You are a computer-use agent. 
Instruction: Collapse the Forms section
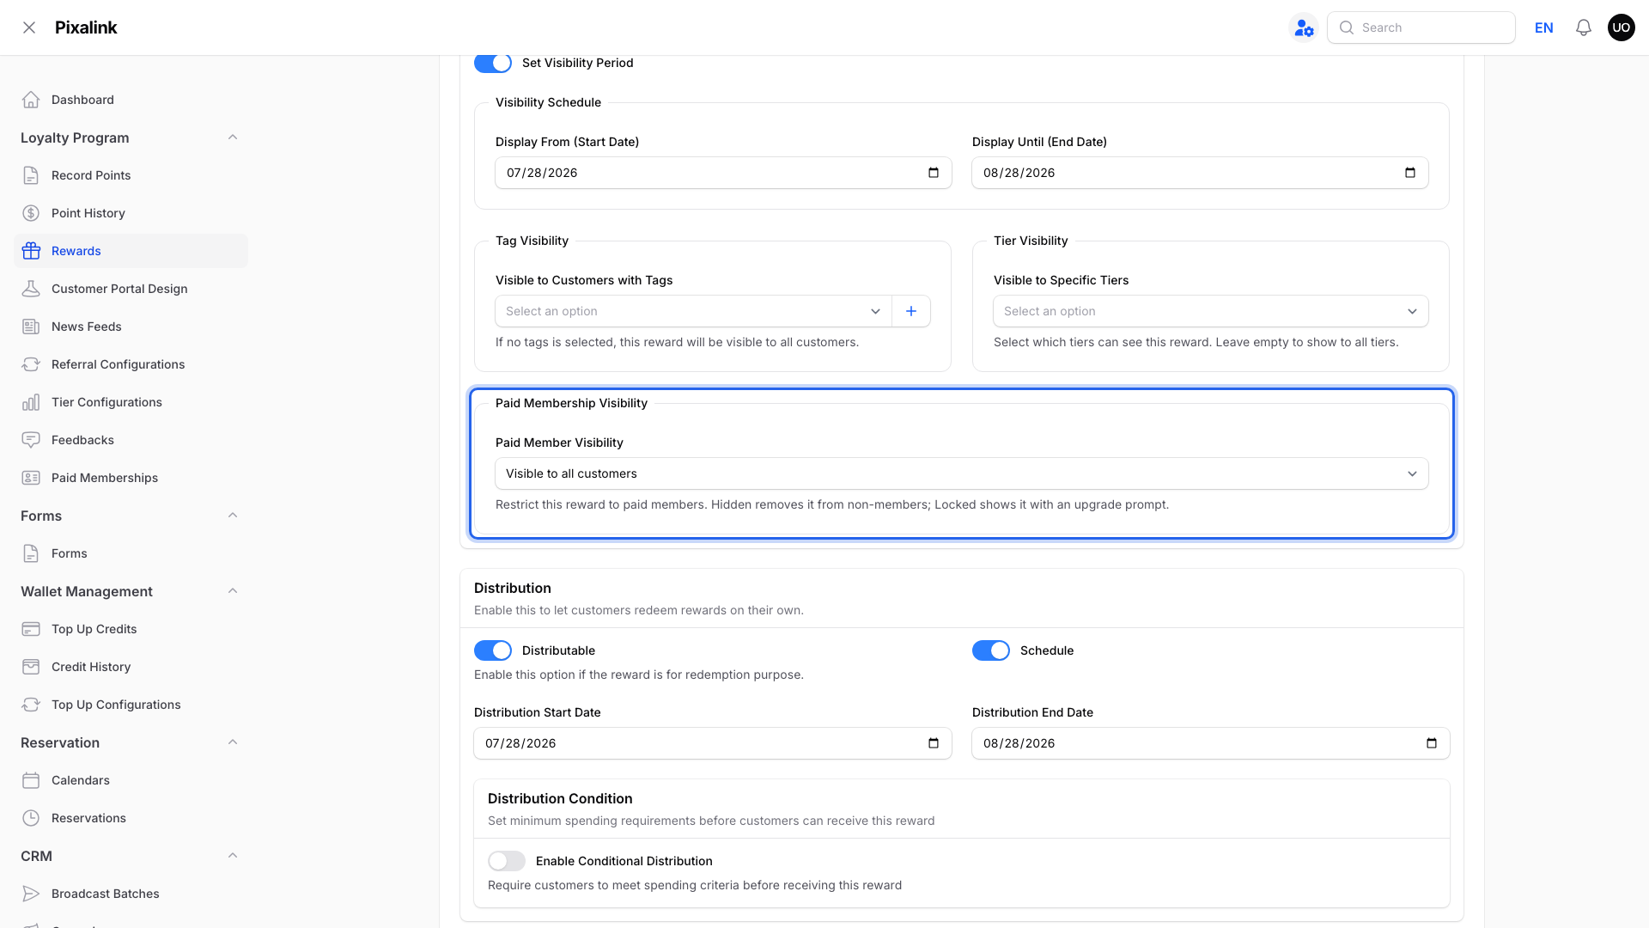(233, 516)
